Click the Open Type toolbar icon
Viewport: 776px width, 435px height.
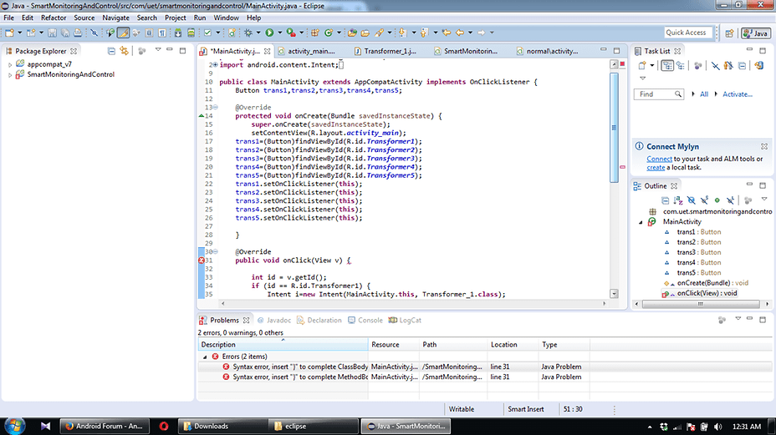point(352,33)
